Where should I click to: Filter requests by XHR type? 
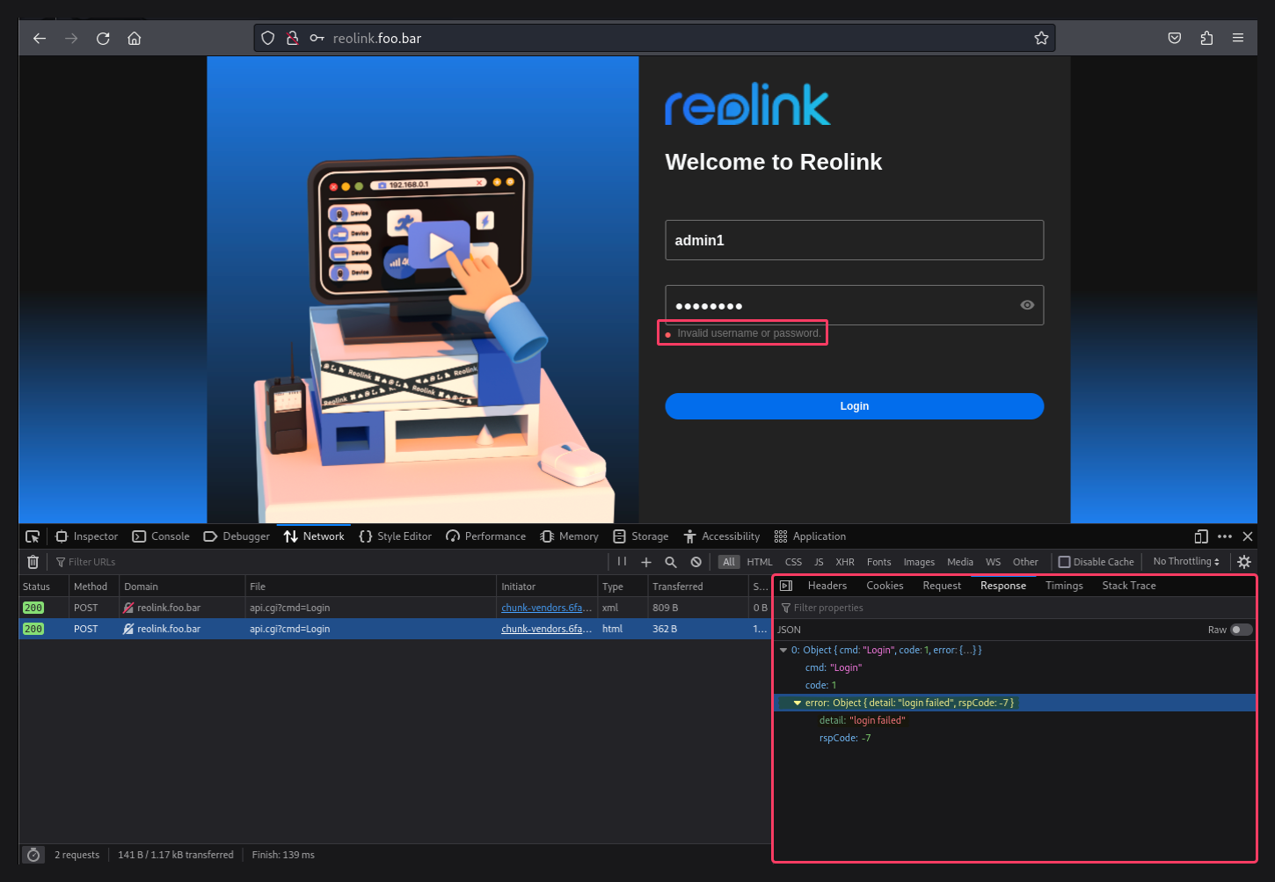(x=845, y=562)
